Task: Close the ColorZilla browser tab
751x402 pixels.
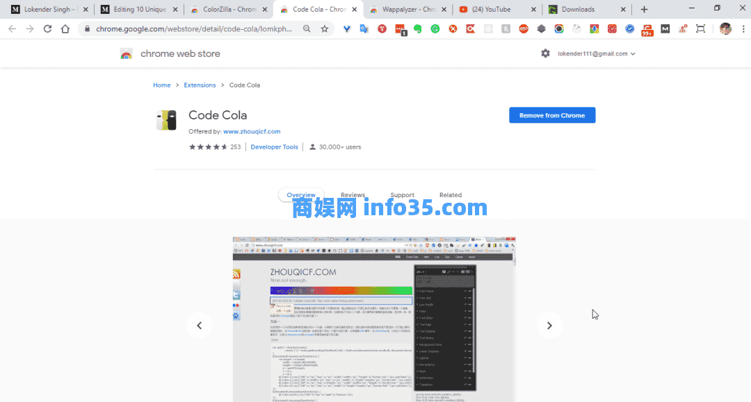Action: 265,10
